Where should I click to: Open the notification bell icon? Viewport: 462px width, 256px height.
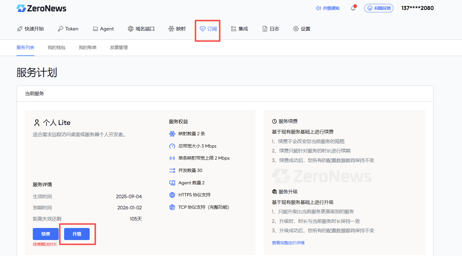tap(353, 8)
